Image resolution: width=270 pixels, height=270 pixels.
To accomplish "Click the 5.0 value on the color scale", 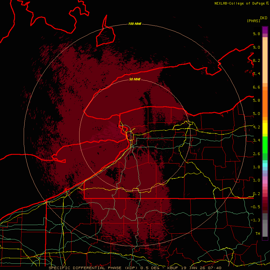I will 256,114.
